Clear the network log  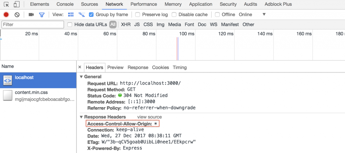[17, 14]
